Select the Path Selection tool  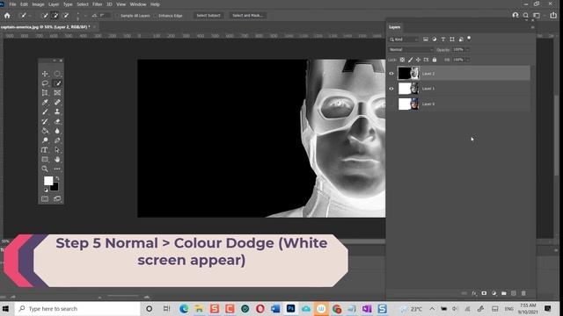click(x=57, y=150)
